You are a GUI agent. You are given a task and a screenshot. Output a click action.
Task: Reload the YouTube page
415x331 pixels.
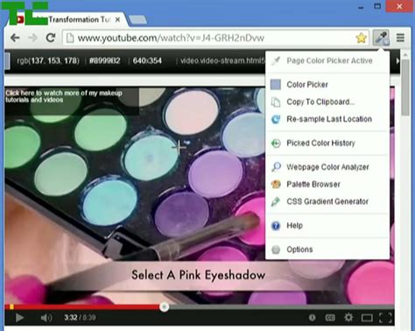[x=51, y=38]
